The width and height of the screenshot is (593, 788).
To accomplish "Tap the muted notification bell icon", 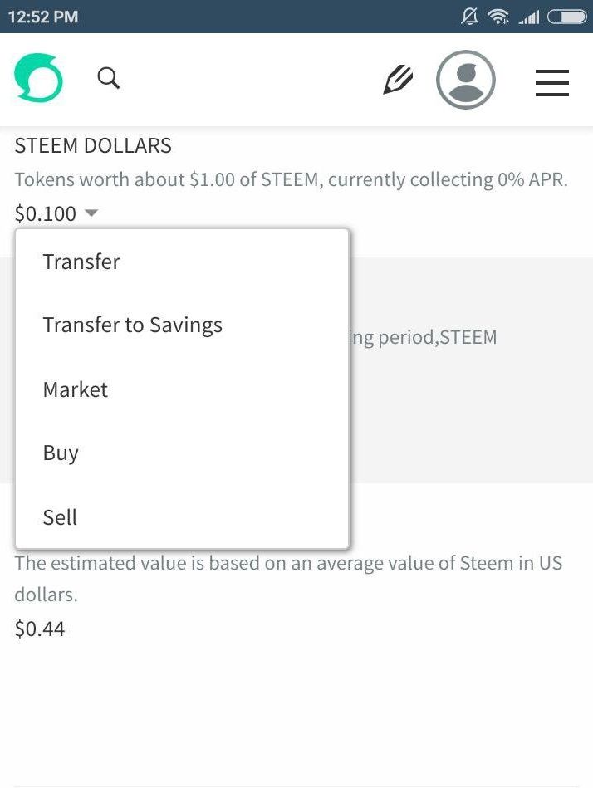I will pos(469,16).
